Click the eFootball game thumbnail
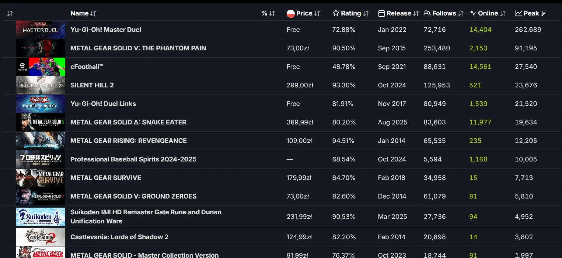 pos(40,67)
